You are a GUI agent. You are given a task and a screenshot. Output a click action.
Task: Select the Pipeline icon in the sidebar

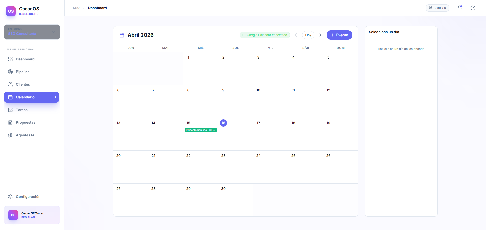tap(10, 72)
